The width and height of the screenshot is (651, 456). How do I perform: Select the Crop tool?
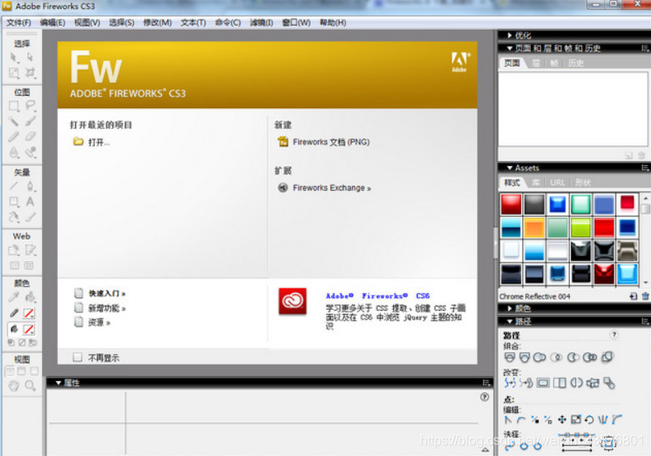30,73
